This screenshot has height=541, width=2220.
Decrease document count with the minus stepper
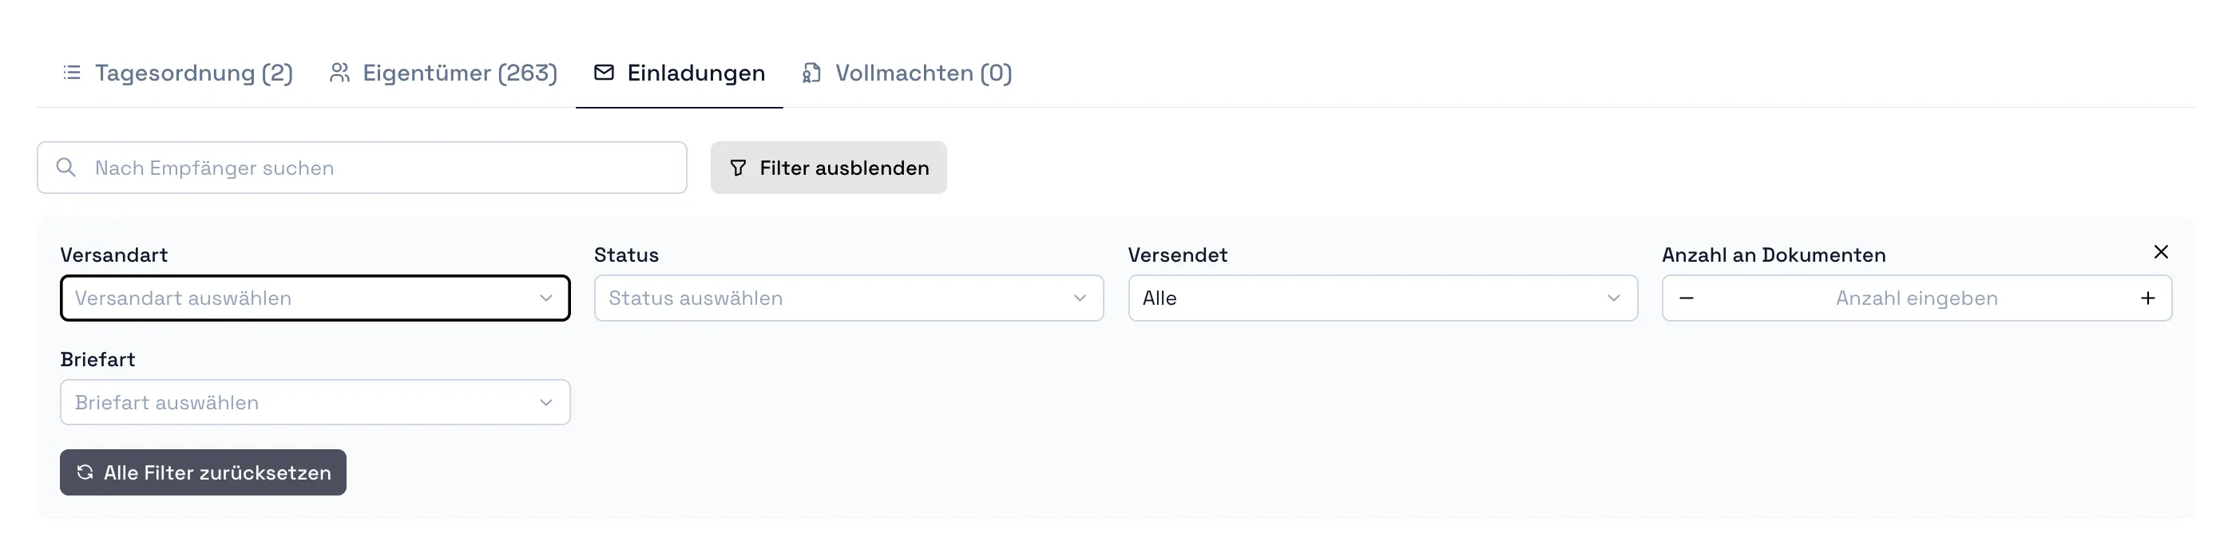pyautogui.click(x=1687, y=298)
